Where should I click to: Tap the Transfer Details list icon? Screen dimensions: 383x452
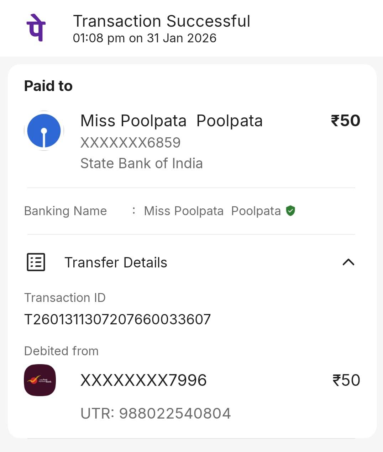coord(36,262)
